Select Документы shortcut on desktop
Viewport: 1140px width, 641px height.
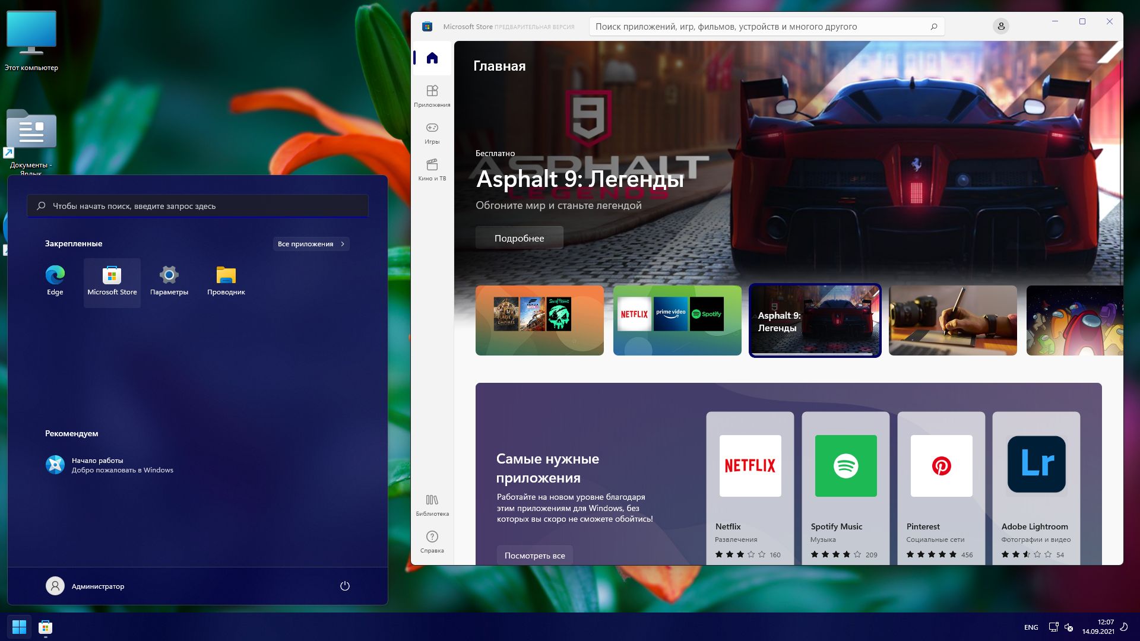coord(31,142)
